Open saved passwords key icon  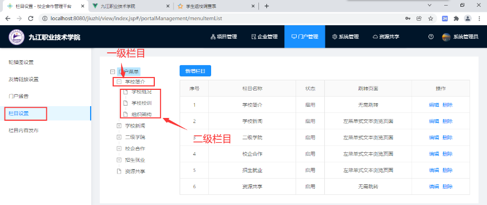click(x=408, y=19)
